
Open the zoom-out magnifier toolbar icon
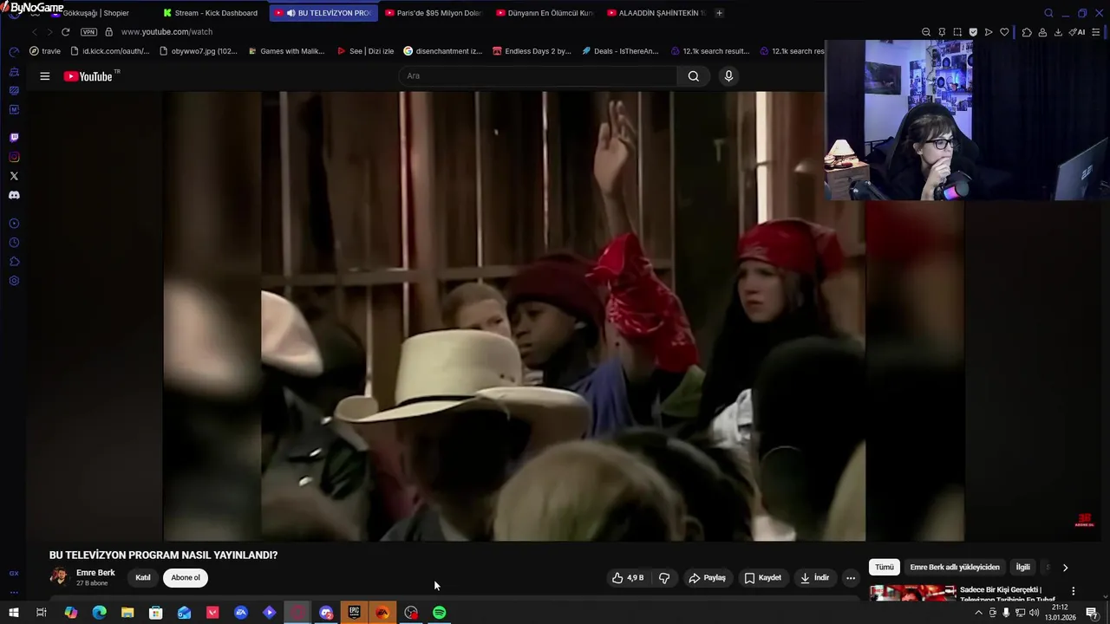pyautogui.click(x=926, y=32)
